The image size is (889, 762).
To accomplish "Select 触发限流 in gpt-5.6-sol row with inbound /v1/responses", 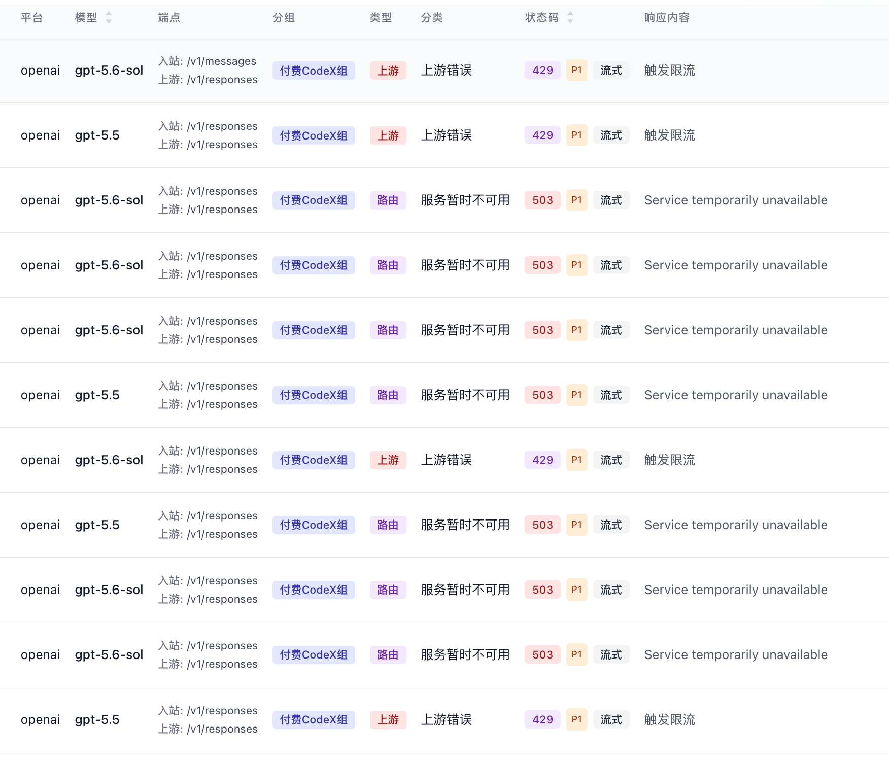I will 670,460.
